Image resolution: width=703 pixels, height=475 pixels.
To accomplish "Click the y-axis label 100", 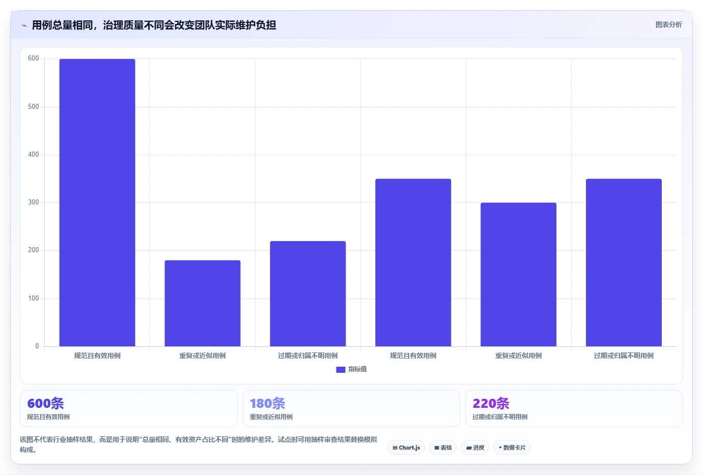I will point(34,299).
